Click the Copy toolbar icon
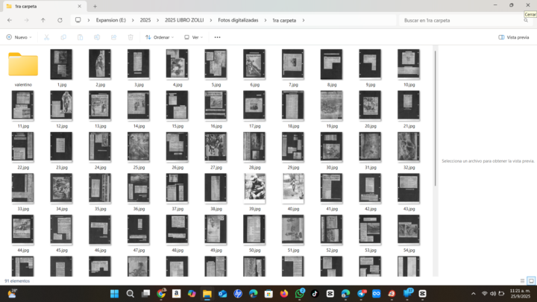The width and height of the screenshot is (537, 302). click(63, 37)
